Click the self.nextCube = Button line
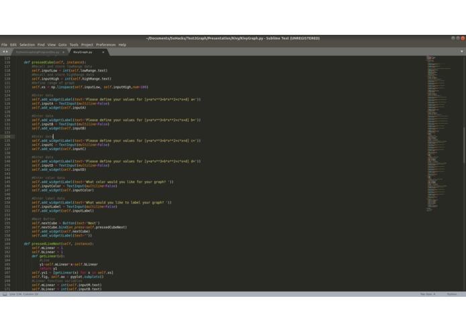 pos(66,223)
